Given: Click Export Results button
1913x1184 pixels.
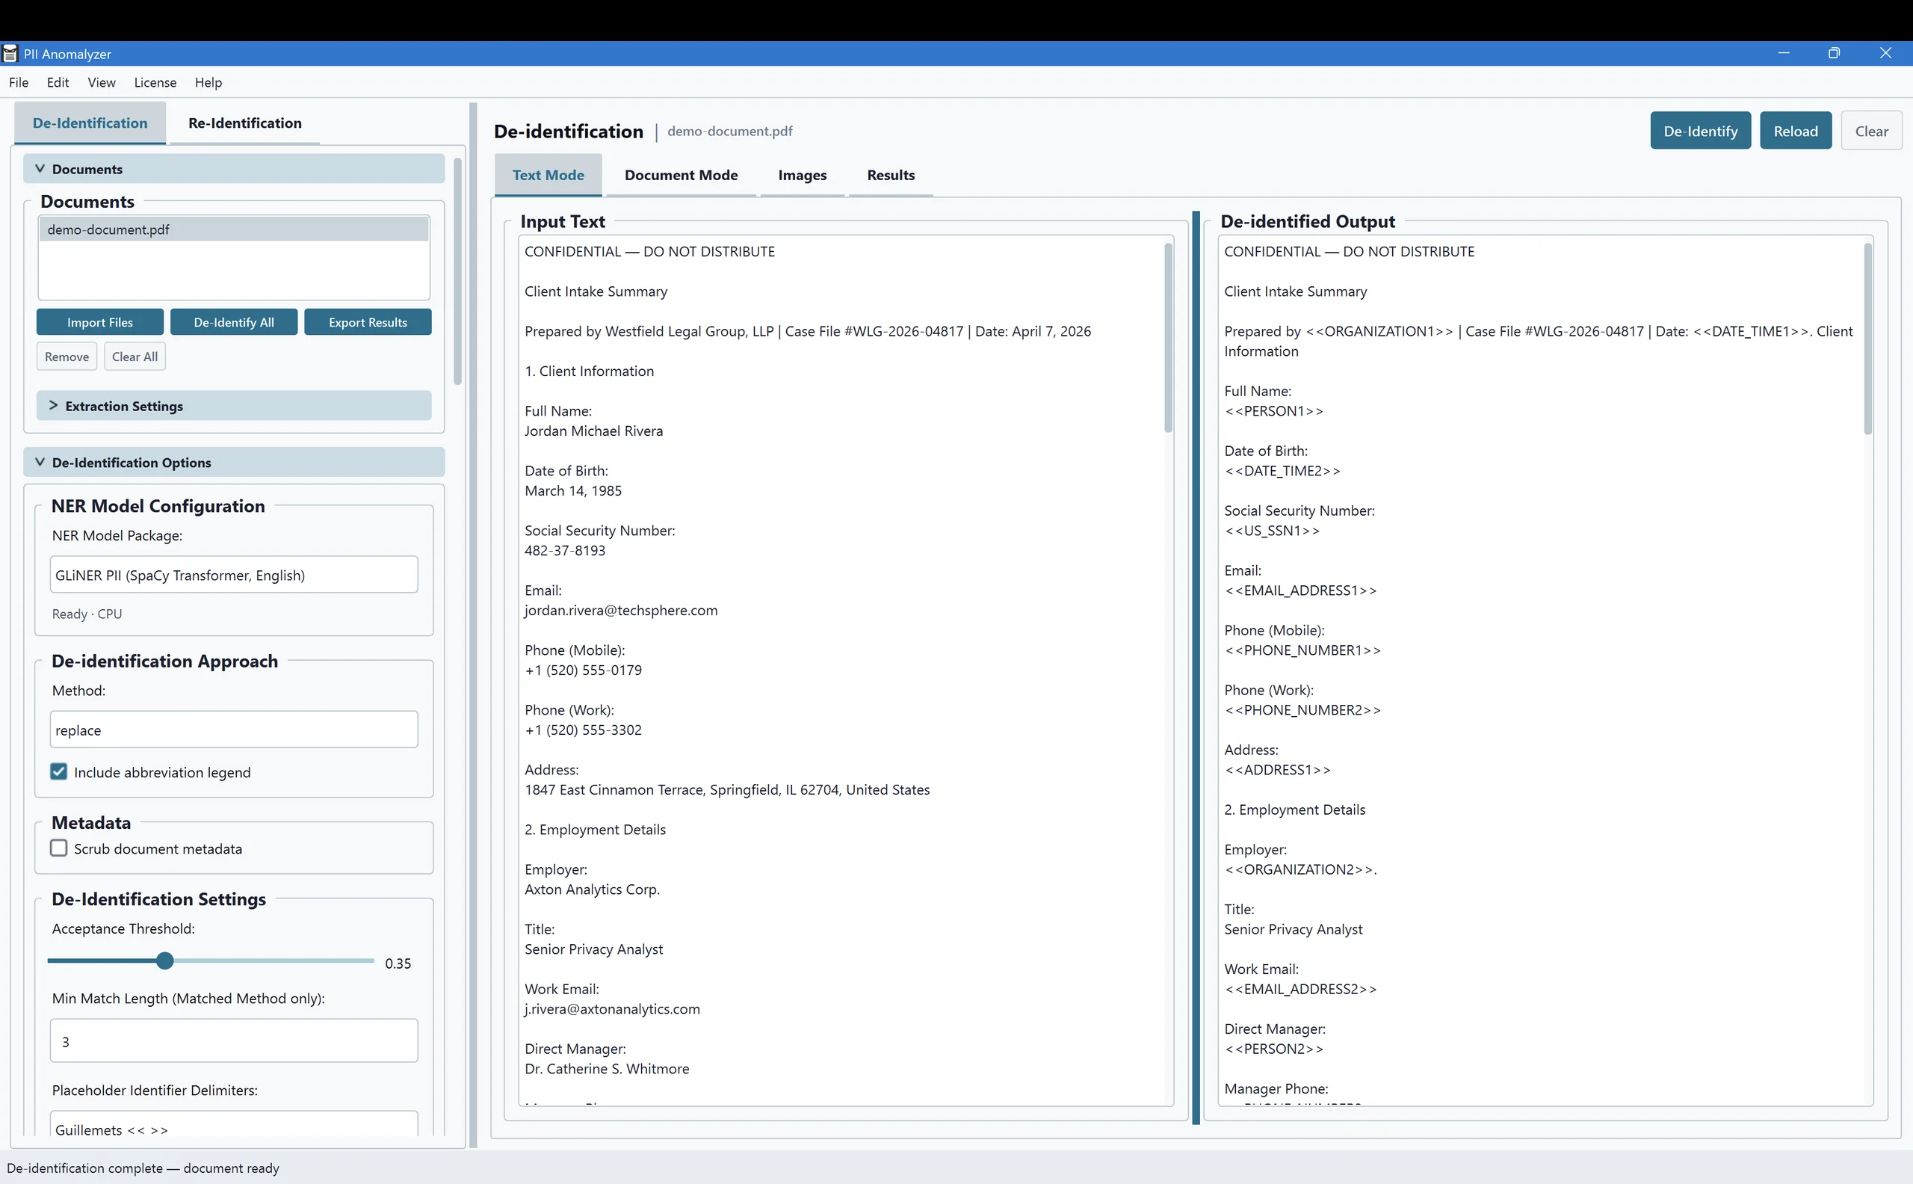Looking at the screenshot, I should [x=368, y=322].
